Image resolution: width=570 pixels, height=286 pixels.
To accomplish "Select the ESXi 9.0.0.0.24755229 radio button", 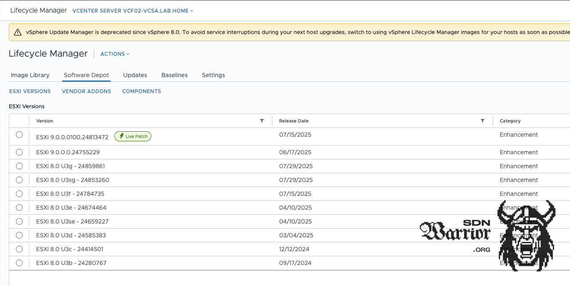I will click(x=19, y=152).
